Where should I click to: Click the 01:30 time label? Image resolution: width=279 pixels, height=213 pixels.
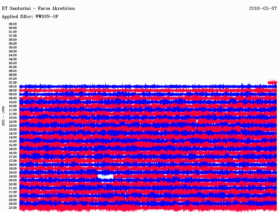click(x=13, y=36)
